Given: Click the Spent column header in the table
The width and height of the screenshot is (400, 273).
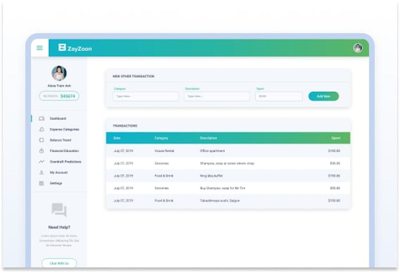Looking at the screenshot, I should pos(336,138).
